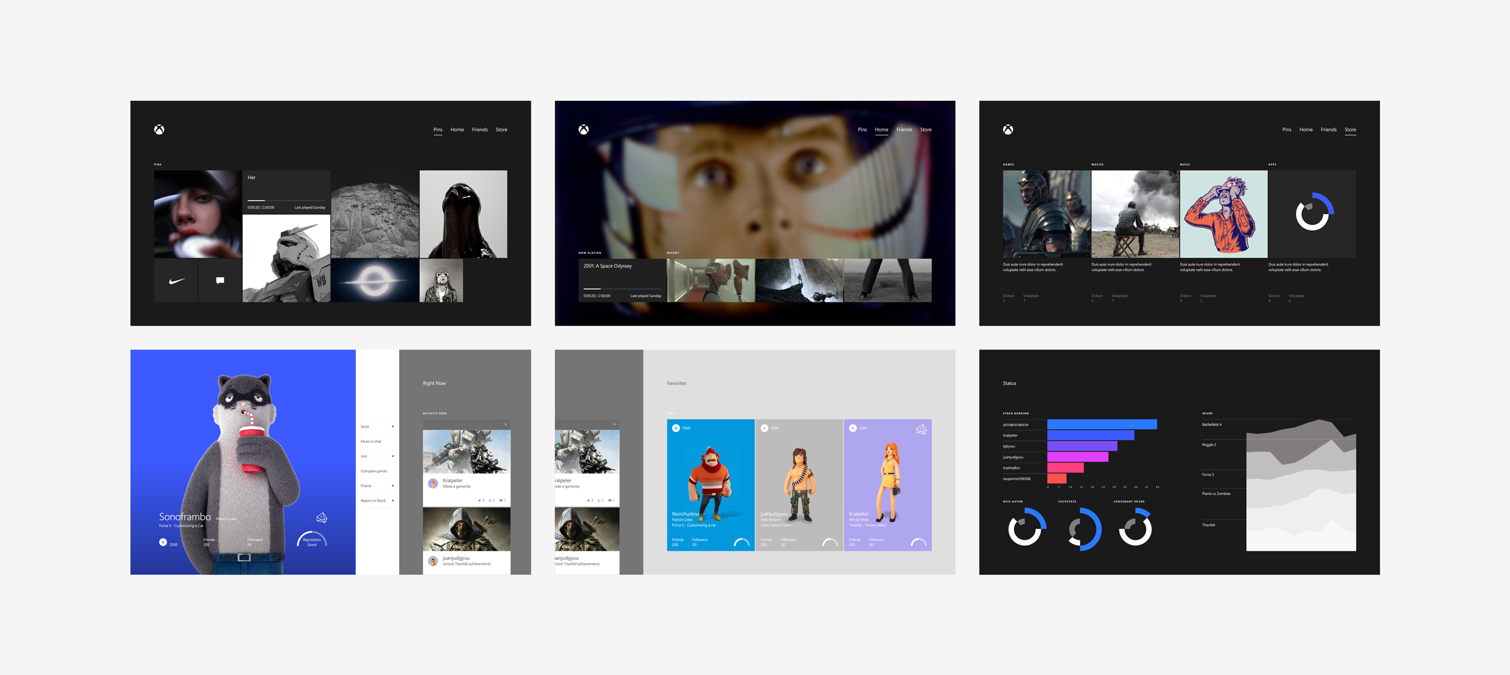1510x675 pixels.
Task: Click the plus icon above the Right Now activity feed
Action: coord(506,424)
